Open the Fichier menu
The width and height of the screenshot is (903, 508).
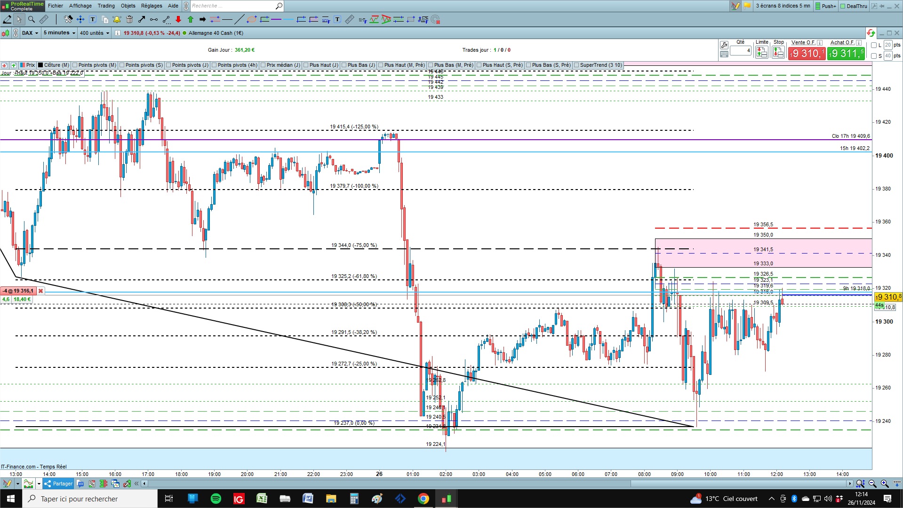pos(56,6)
